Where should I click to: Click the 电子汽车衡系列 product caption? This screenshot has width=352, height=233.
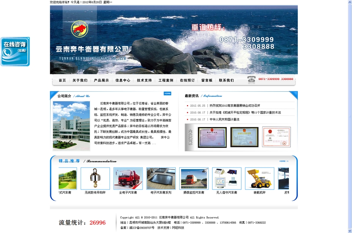[161, 192]
